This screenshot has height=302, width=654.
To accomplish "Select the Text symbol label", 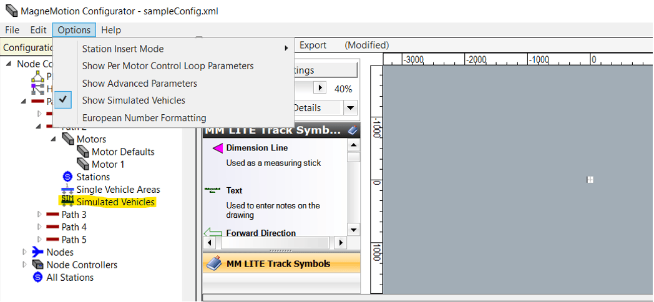I will [x=235, y=190].
